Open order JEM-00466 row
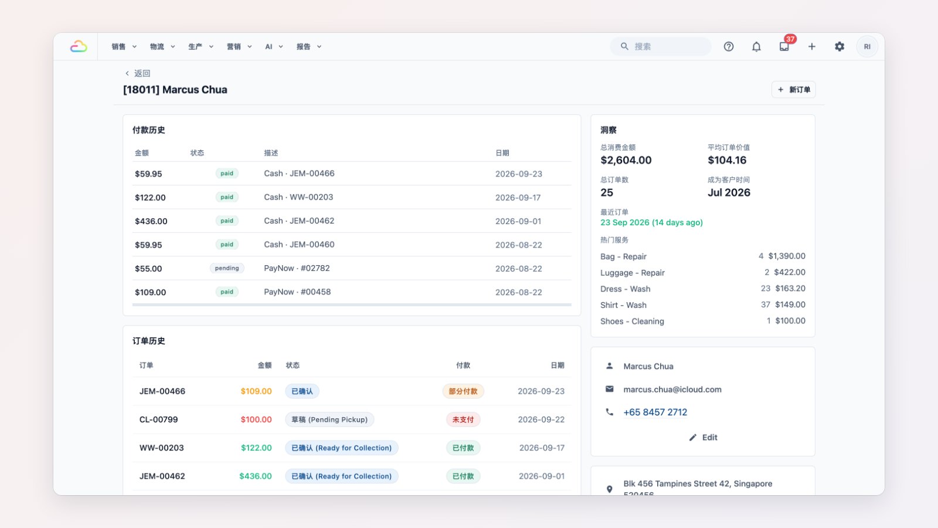Image resolution: width=938 pixels, height=528 pixels. 352,391
